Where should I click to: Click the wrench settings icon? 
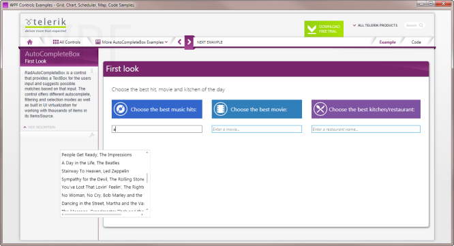[92, 135]
